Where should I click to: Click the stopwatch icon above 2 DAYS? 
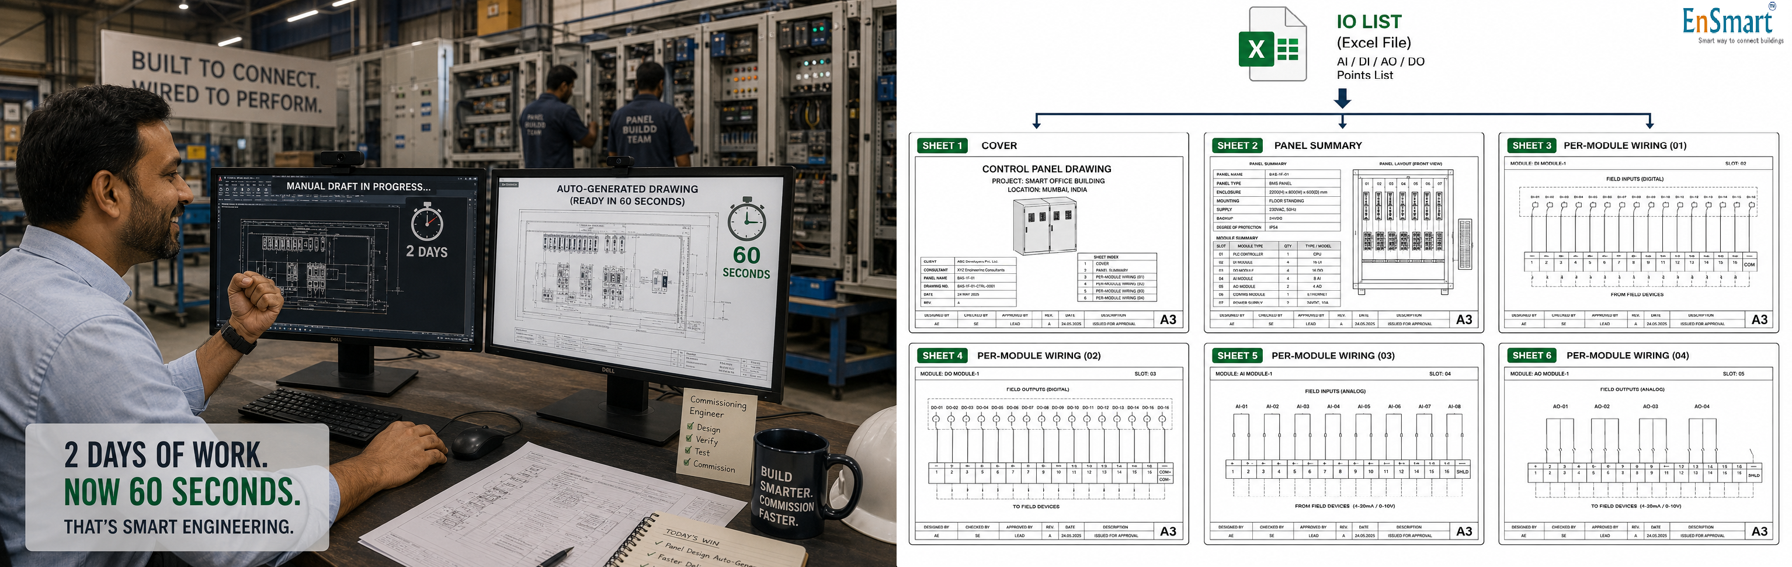coord(426,221)
